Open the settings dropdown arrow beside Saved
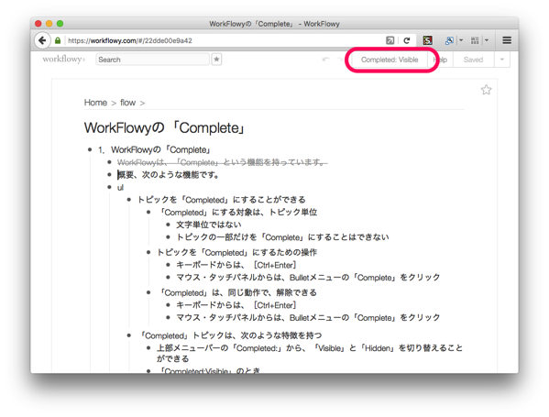 pos(502,60)
